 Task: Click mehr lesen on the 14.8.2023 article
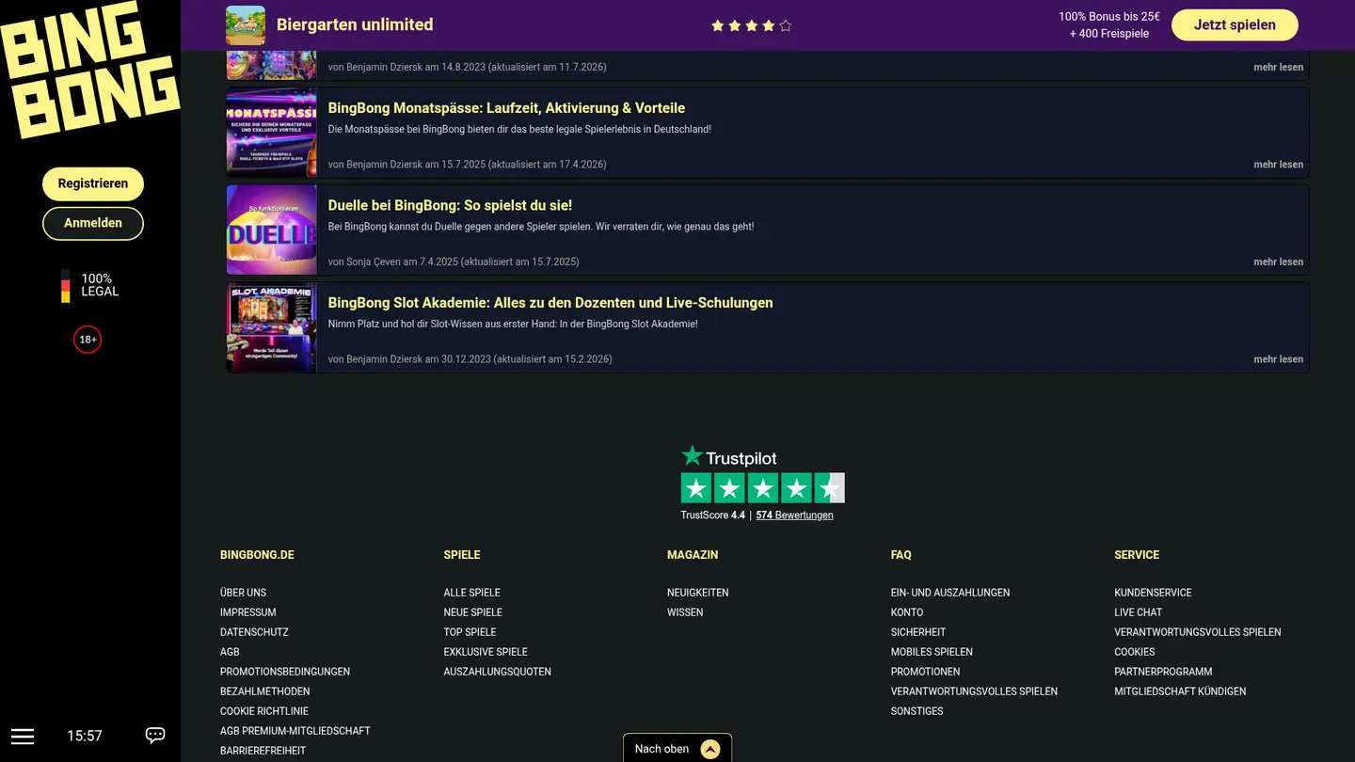click(1278, 67)
